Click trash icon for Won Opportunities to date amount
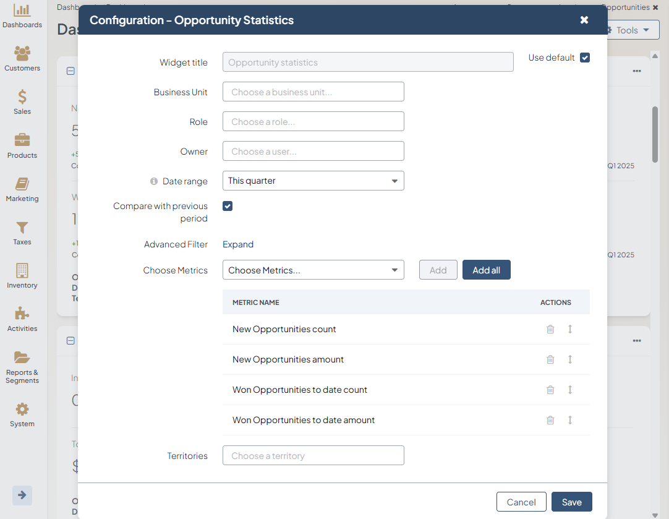This screenshot has height=519, width=669. point(550,420)
